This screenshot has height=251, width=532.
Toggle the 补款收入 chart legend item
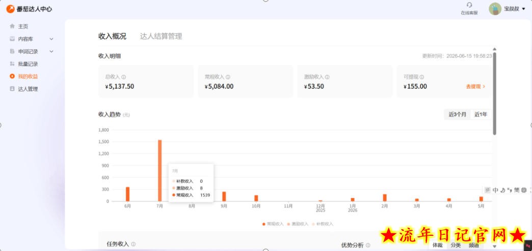(x=323, y=224)
